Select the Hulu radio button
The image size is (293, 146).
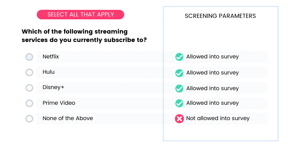29,72
